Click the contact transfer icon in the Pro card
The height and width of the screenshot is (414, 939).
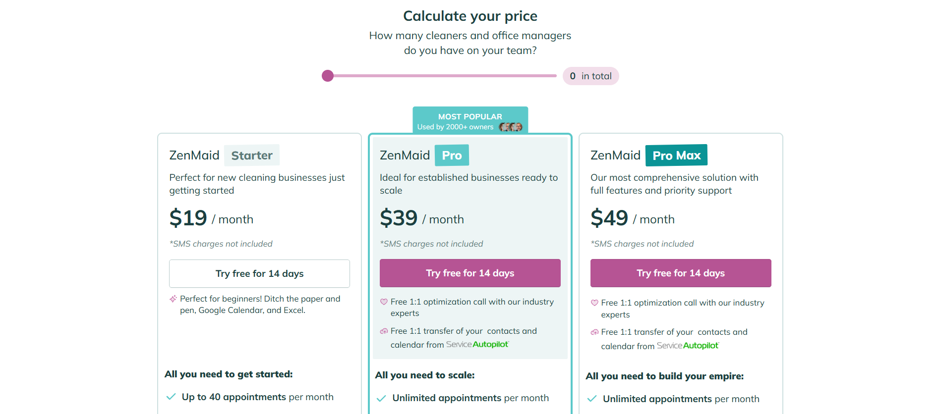383,331
